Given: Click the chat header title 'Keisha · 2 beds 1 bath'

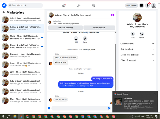Looking at the screenshot, I should coord(73,15).
